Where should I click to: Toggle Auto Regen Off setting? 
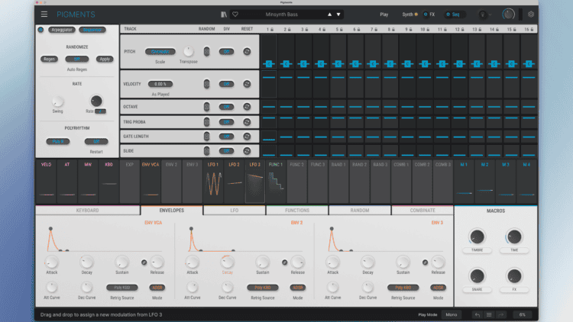(x=76, y=59)
